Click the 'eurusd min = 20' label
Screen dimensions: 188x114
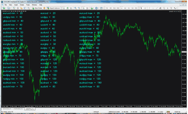13,13
